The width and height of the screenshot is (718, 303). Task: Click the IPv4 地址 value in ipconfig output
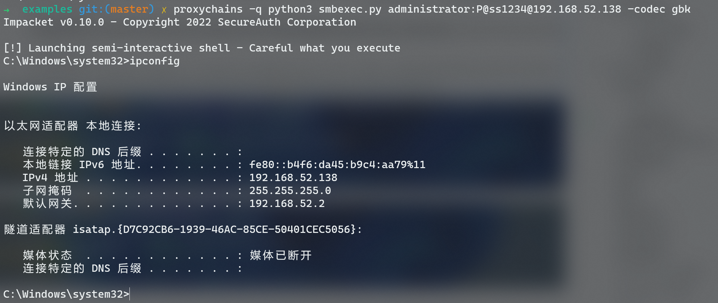point(293,178)
